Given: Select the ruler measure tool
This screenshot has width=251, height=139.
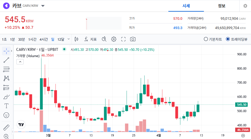Looking at the screenshot, I should [6, 127].
